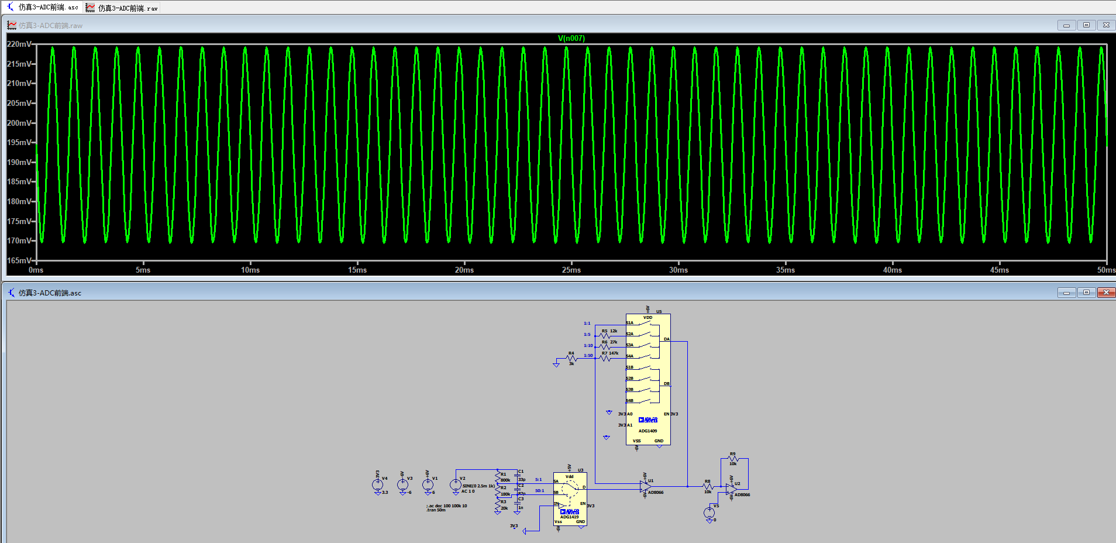This screenshot has height=543, width=1116.
Task: Click the 200mV vertical axis label
Action: click(19, 123)
